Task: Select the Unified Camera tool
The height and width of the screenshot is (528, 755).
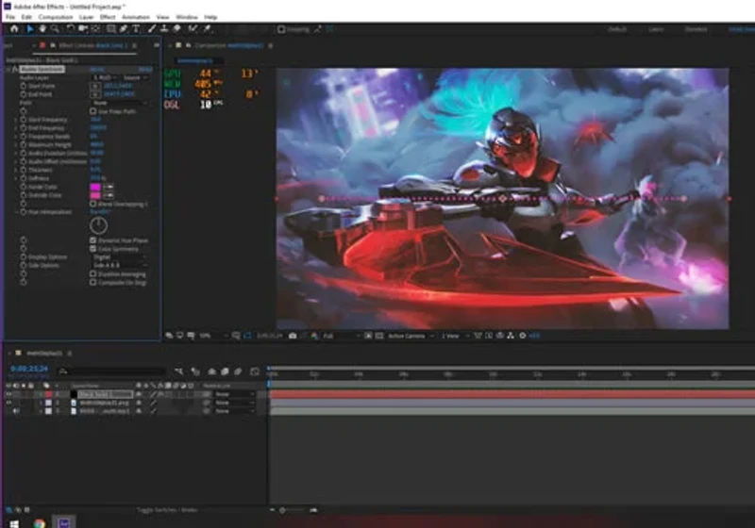Action: point(83,29)
